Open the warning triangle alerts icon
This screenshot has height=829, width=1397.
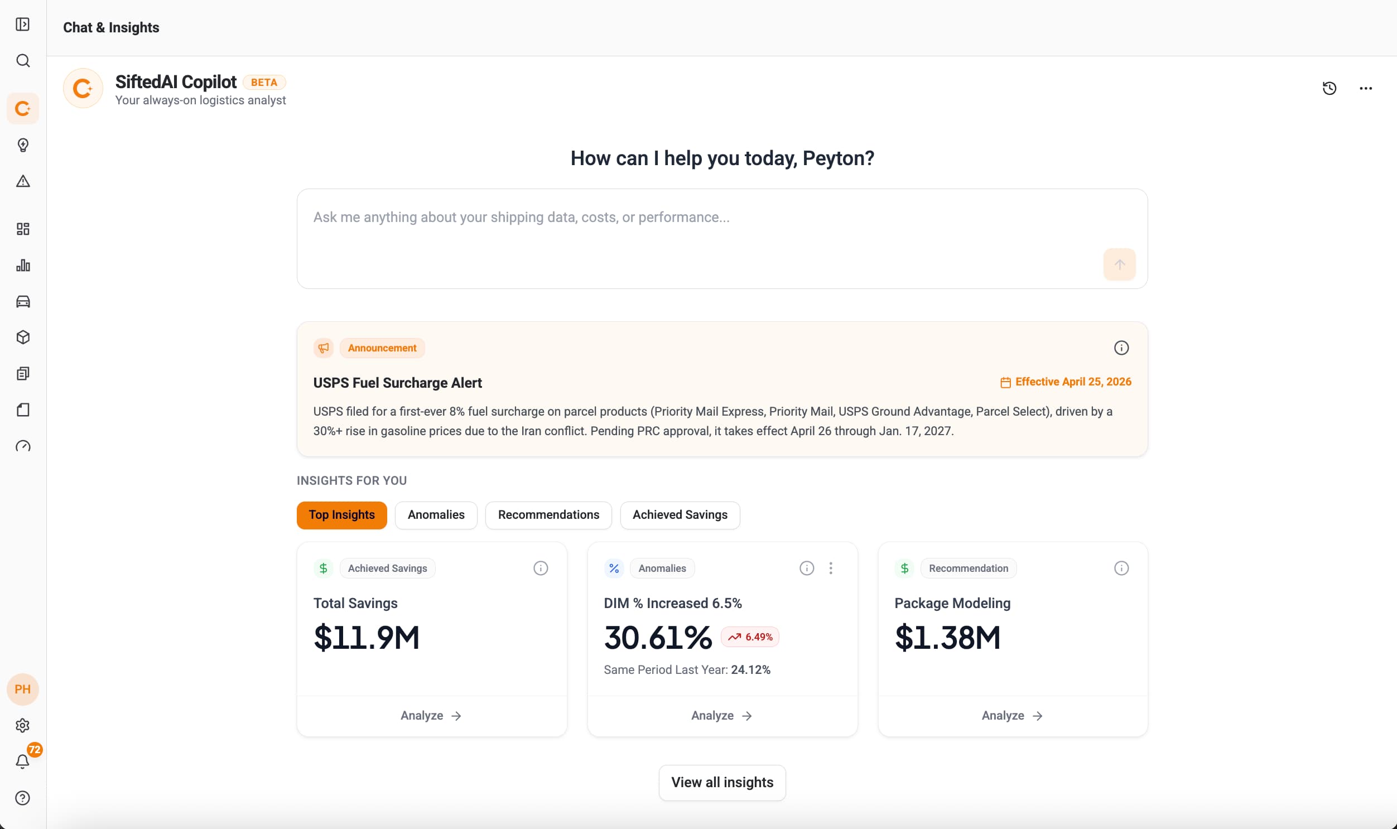point(22,181)
